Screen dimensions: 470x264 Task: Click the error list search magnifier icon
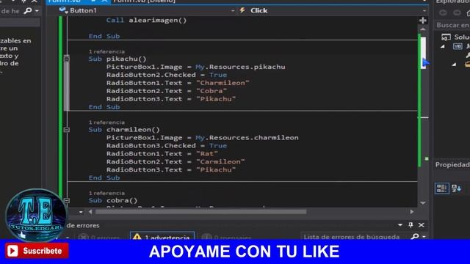pos(415,236)
